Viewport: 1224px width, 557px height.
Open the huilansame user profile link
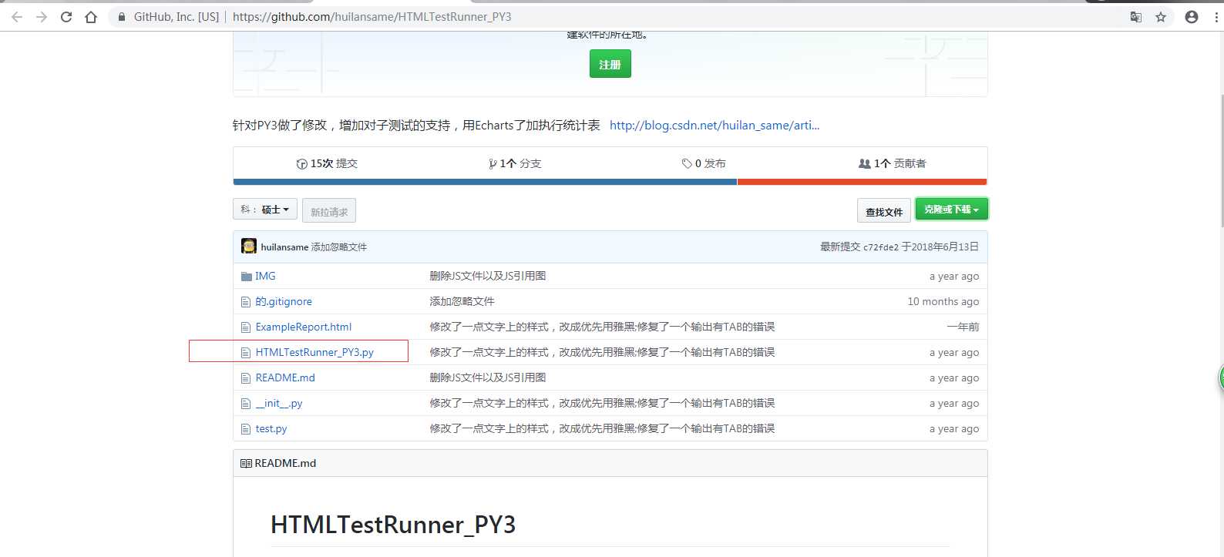coord(284,247)
